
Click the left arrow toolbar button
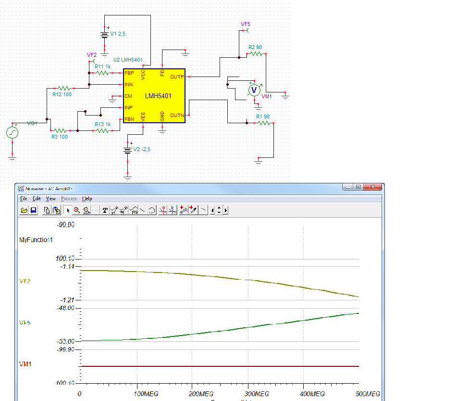click(x=213, y=210)
